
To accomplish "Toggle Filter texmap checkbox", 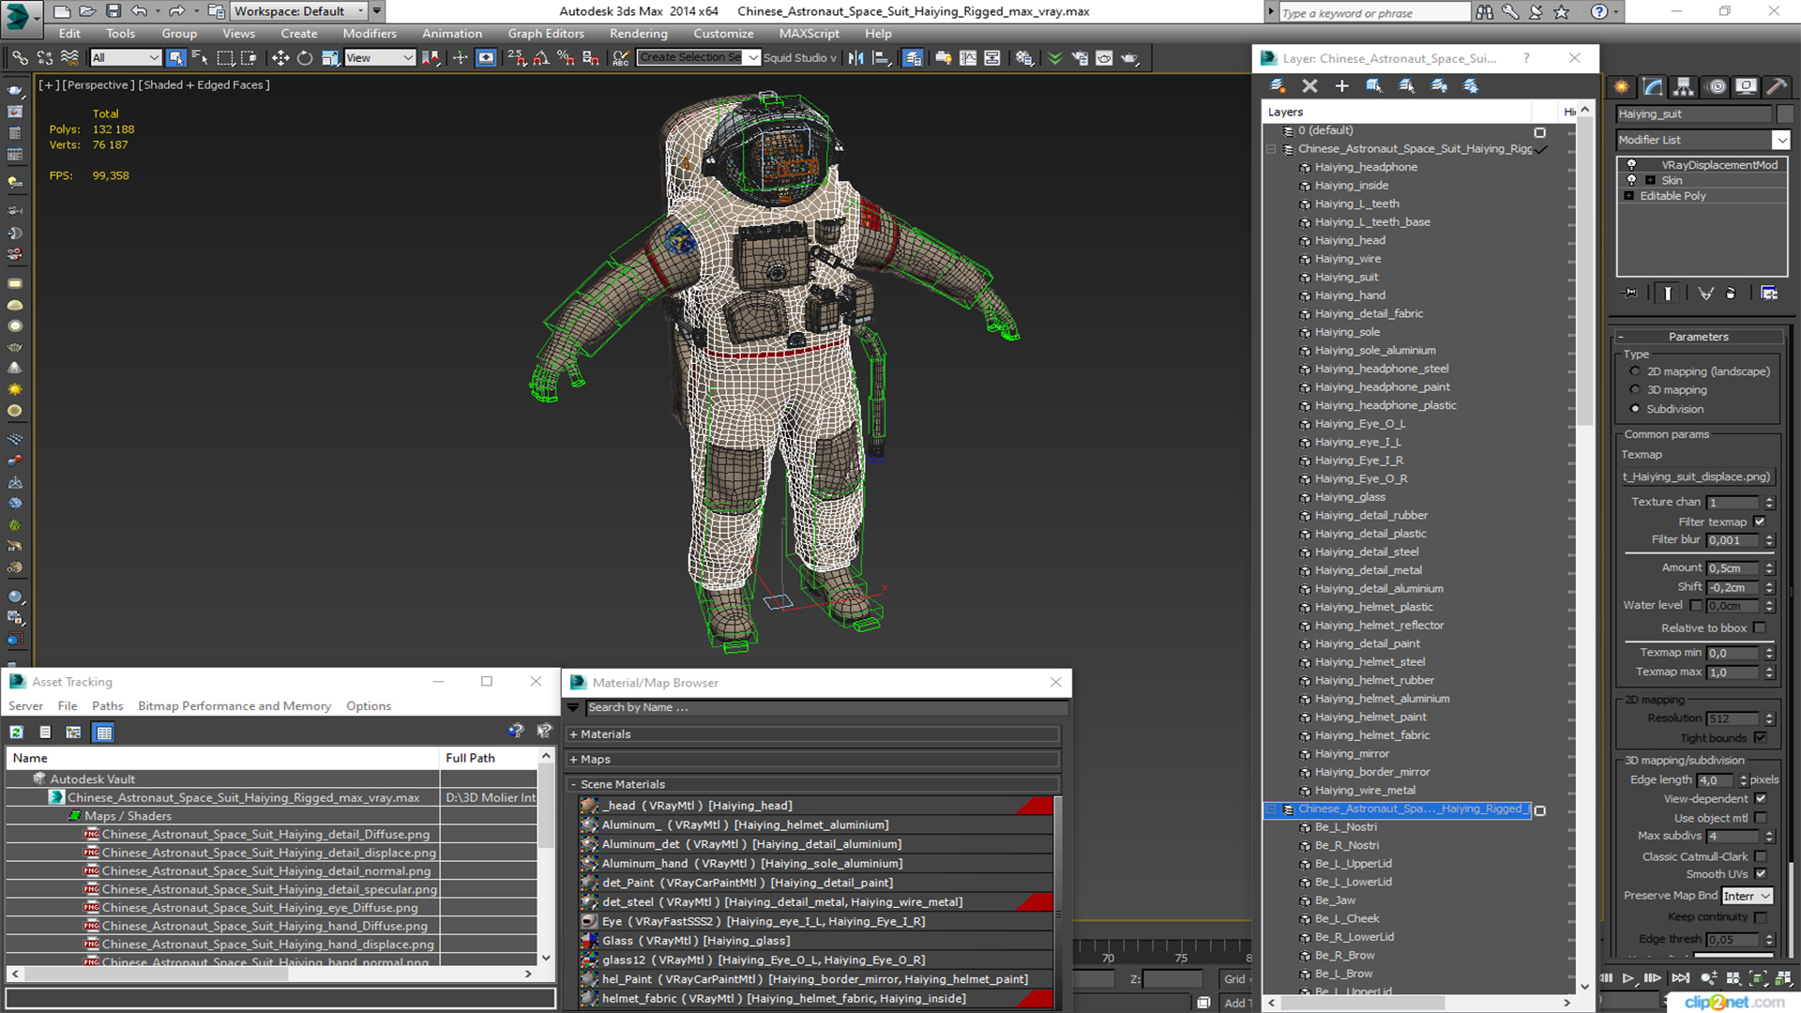I will [x=1760, y=522].
